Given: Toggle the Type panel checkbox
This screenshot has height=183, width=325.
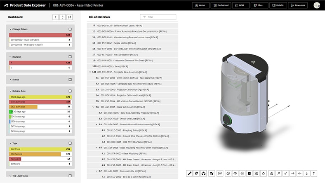Looking at the screenshot, I should click(x=70, y=143).
